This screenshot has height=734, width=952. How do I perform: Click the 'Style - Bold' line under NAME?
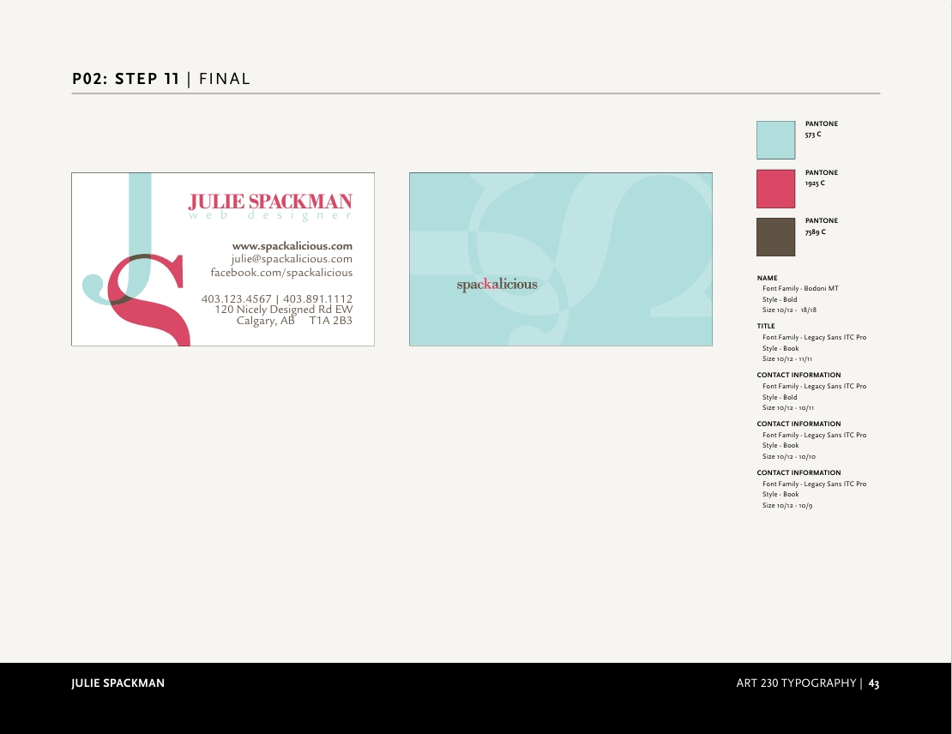coord(780,299)
